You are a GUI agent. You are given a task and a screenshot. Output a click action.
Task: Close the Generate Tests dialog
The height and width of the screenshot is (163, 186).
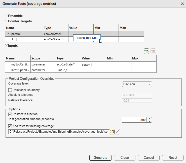(x=182, y=4)
